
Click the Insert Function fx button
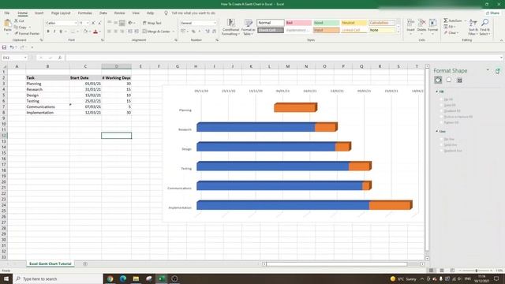pos(60,58)
